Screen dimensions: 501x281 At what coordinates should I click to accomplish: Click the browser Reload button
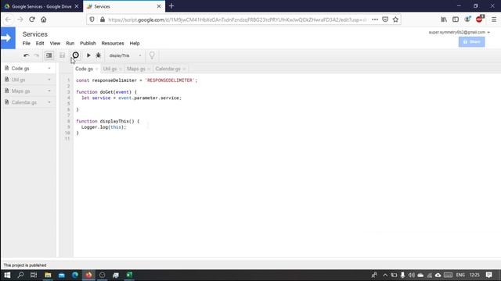(x=32, y=20)
